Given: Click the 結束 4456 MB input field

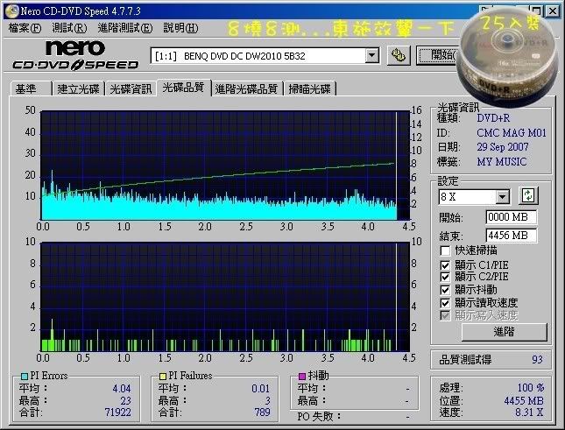Looking at the screenshot, I should point(512,236).
